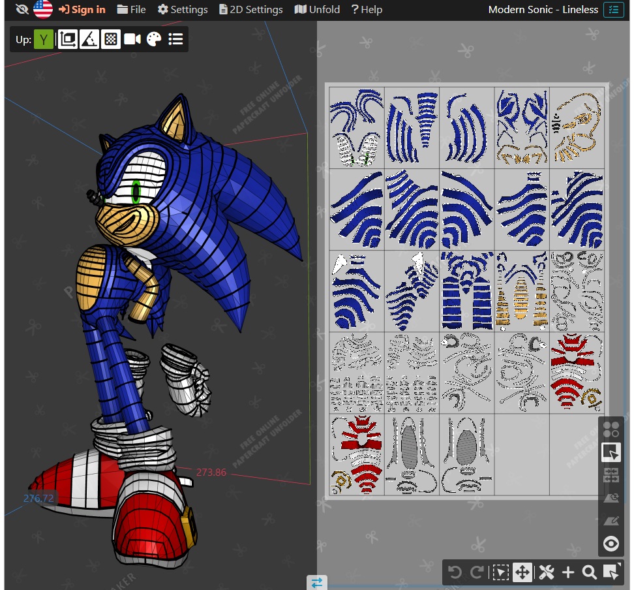Toggle the eye visibility icon in 2D panel
Image resolution: width=634 pixels, height=590 pixels.
point(611,543)
